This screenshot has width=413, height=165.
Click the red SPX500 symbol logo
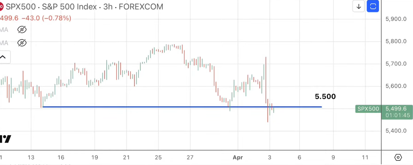1,7
